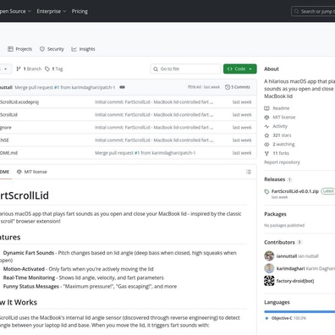The height and width of the screenshot is (335, 335).
Task: Expand the commit message ellipsis button
Action: click(122, 87)
